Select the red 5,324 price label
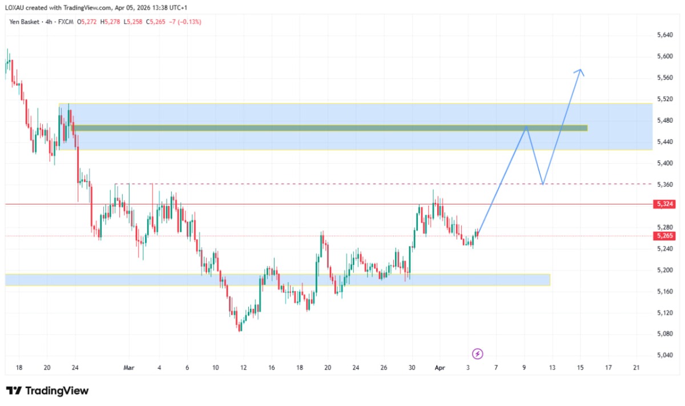Viewport: 685px width, 406px height. coord(664,204)
